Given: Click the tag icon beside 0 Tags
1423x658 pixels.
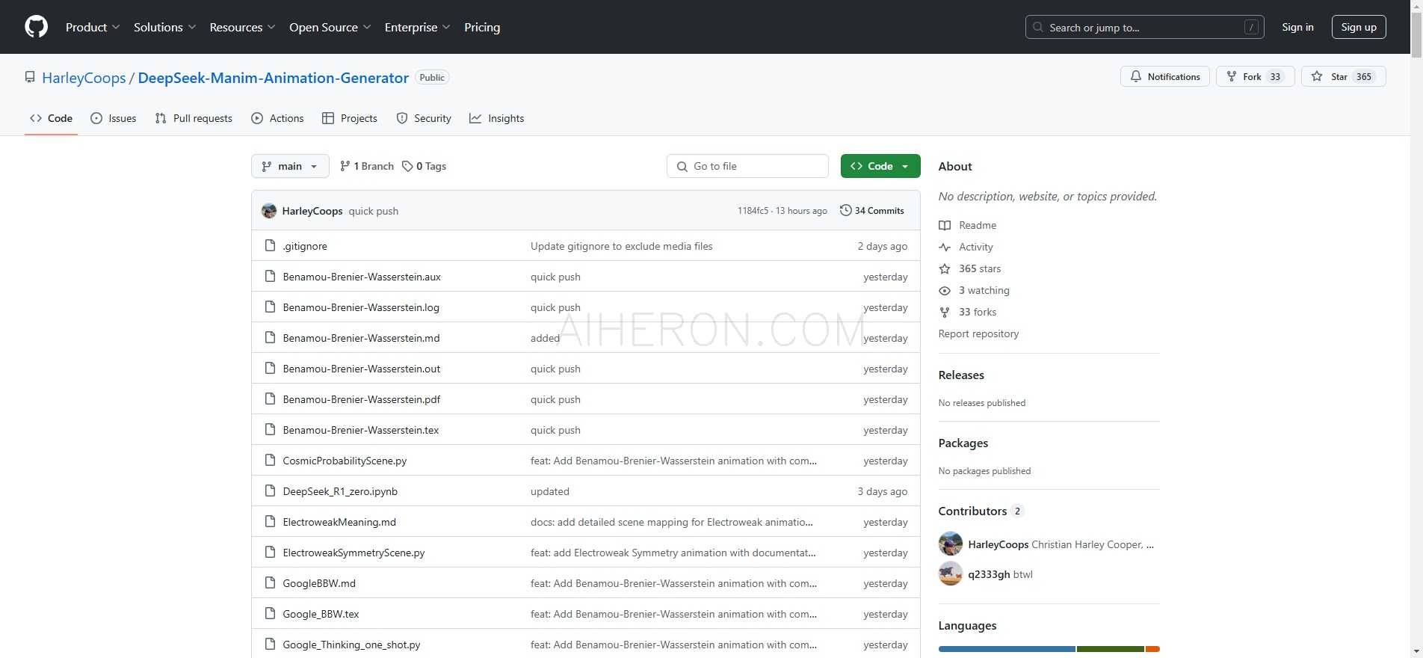Looking at the screenshot, I should 407,166.
